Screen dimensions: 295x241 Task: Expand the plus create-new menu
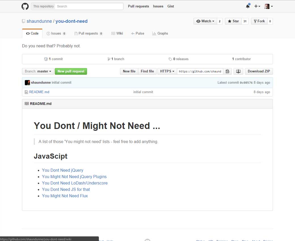click(x=257, y=6)
